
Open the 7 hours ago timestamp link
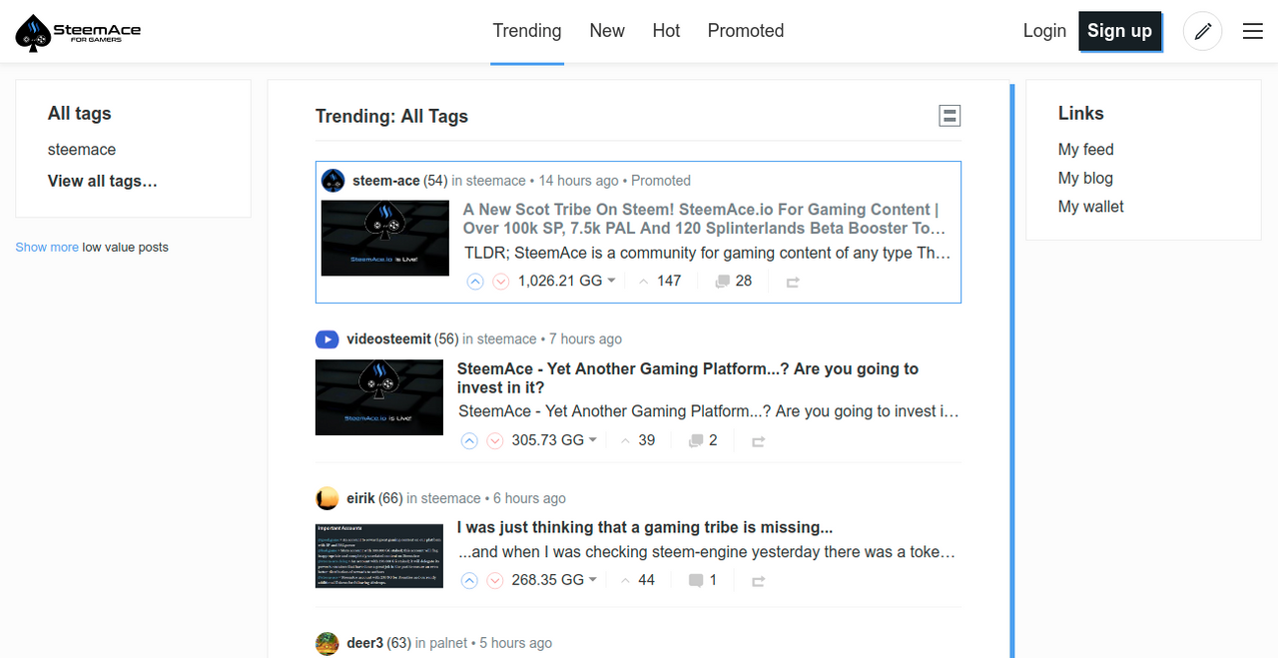(x=585, y=339)
